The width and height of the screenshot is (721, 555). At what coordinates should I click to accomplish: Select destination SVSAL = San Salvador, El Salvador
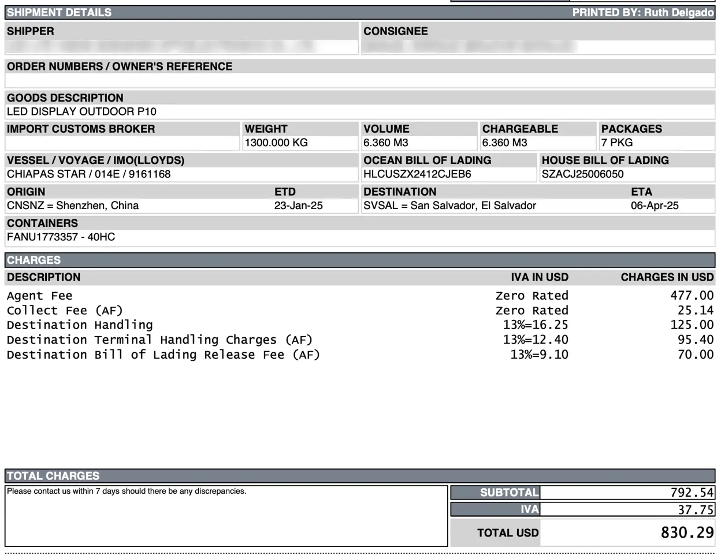point(449,206)
